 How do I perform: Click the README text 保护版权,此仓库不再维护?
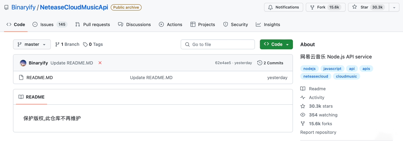click(x=52, y=118)
